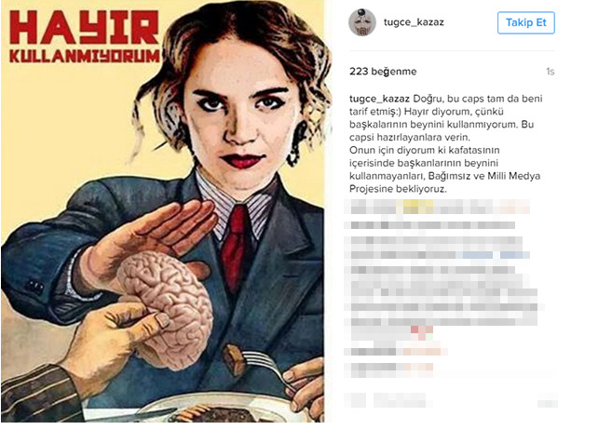Click the tugce_kazaz username in the post header
This screenshot has width=612, height=430.
tap(414, 22)
